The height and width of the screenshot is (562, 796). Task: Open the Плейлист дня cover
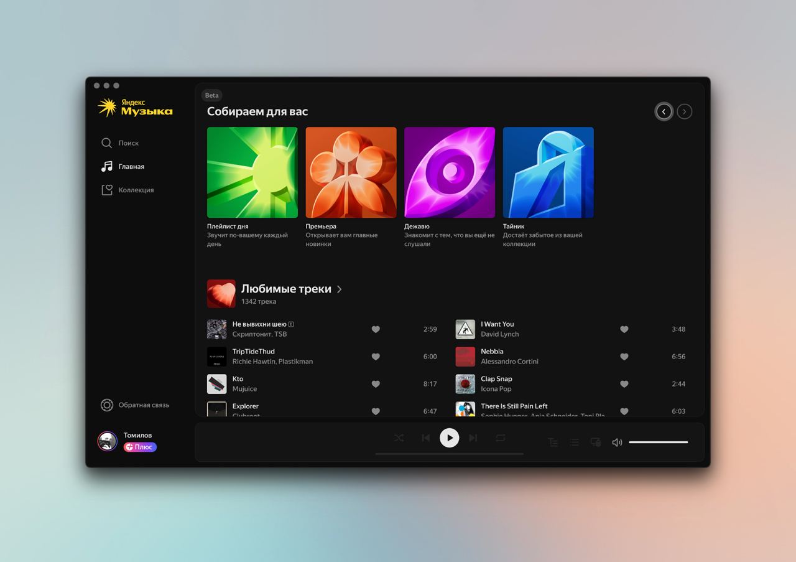tap(252, 172)
